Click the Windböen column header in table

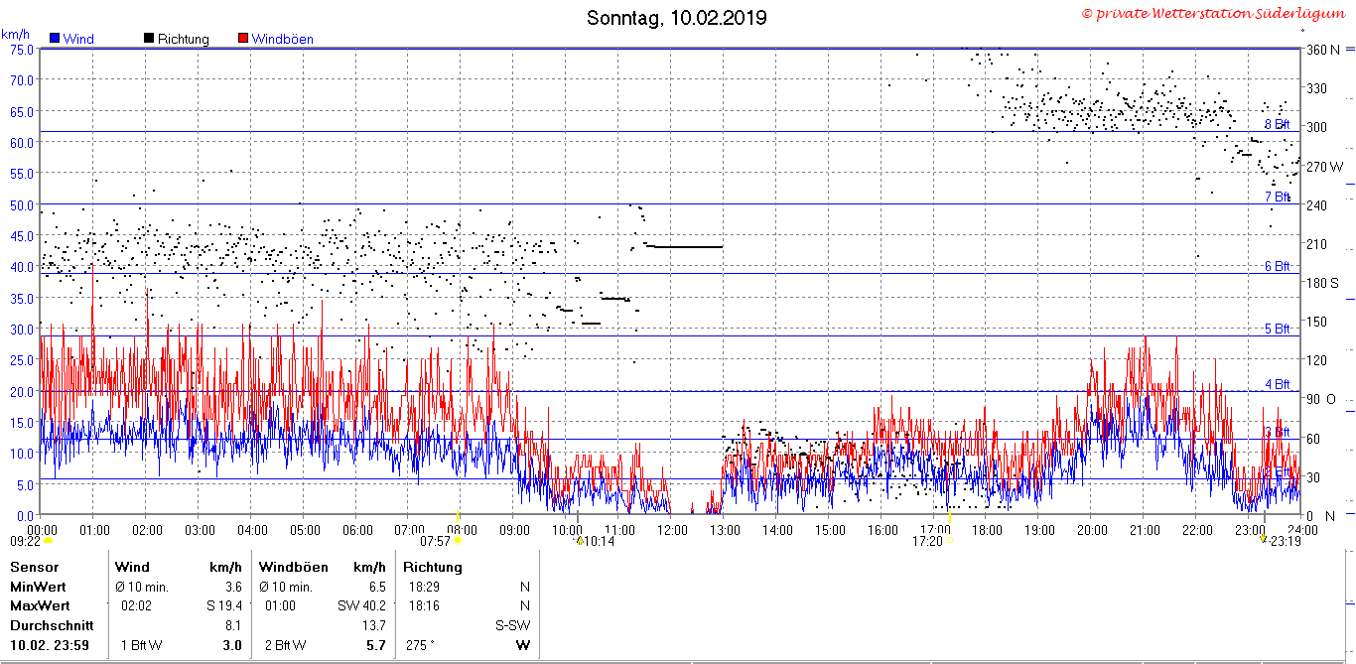pyautogui.click(x=293, y=567)
